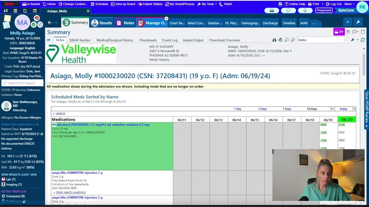Image resolution: width=369 pixels, height=207 pixels.
Task: Click the albuterol (PROVENTIL) medication link
Action: point(103,125)
